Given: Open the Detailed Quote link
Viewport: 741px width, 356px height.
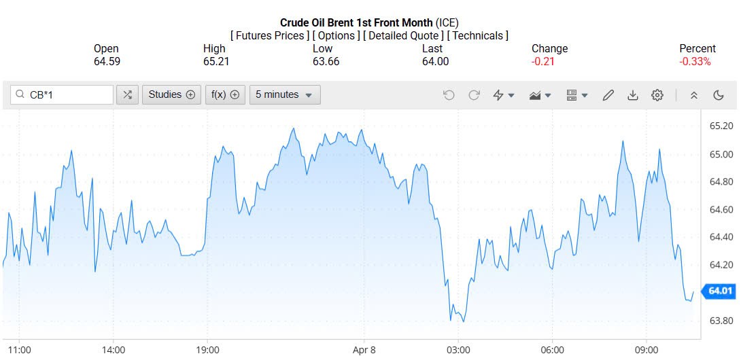Looking at the screenshot, I should (403, 35).
